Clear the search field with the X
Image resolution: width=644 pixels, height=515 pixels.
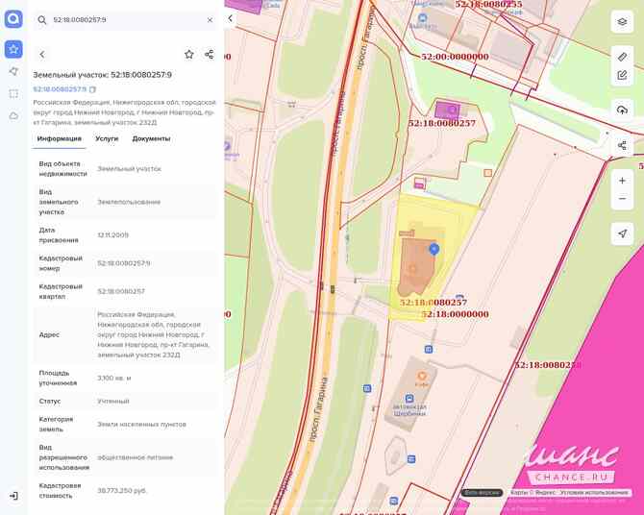(210, 20)
